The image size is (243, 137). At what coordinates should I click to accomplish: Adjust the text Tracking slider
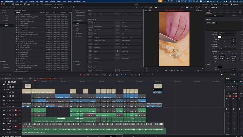coord(224,42)
